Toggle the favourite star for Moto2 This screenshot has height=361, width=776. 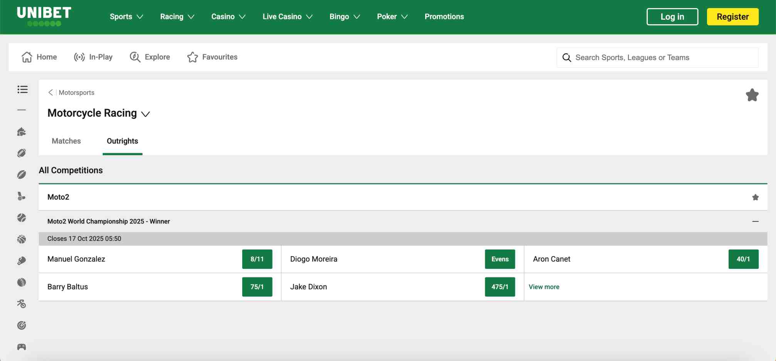pos(755,197)
